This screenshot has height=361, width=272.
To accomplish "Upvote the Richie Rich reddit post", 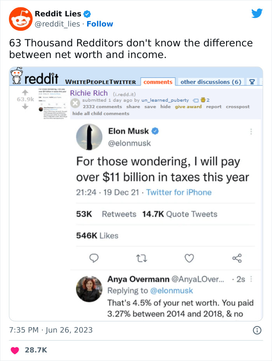I will coord(24,93).
